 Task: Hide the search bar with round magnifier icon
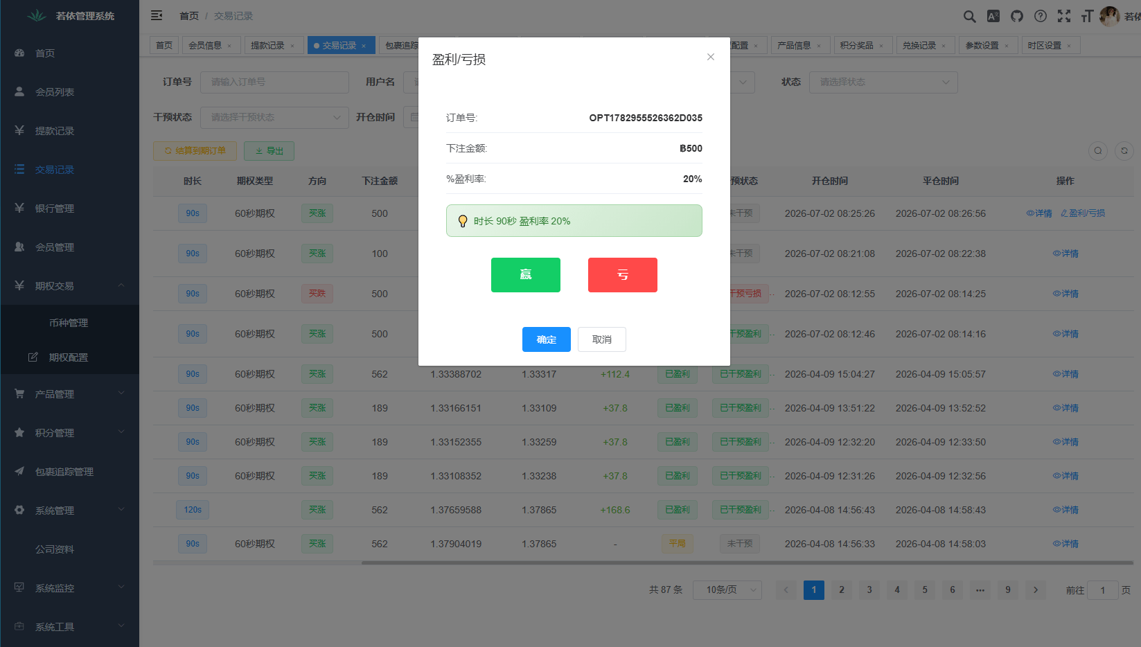pyautogui.click(x=1097, y=150)
